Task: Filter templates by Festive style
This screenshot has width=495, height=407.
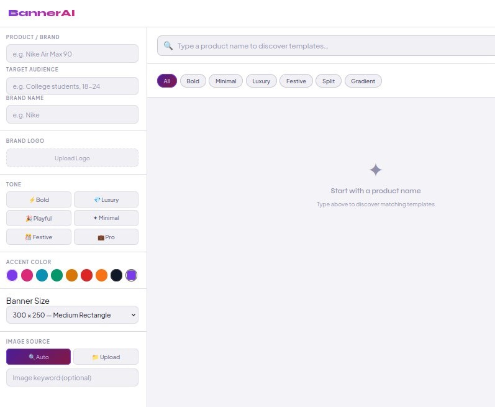Action: pyautogui.click(x=296, y=81)
